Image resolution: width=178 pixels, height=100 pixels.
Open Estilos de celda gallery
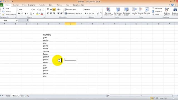[x=126, y=12]
